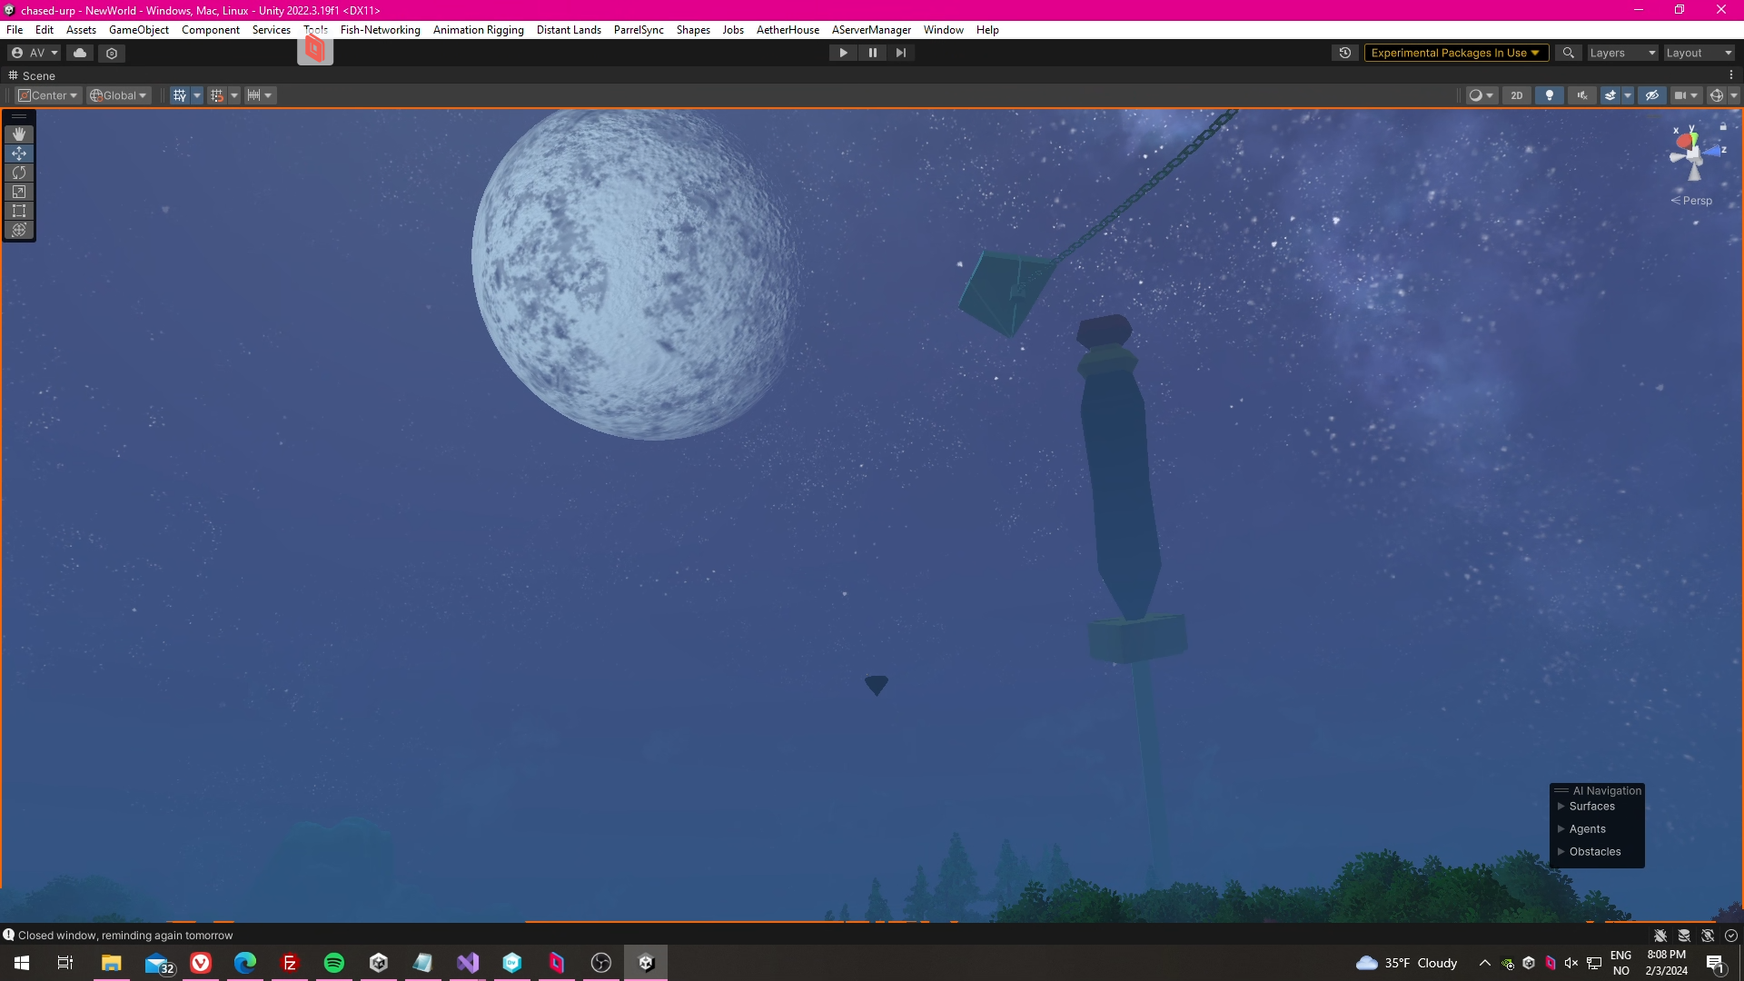Toggle 2D view mode
Screen dimensions: 1744x981
pos(1516,95)
